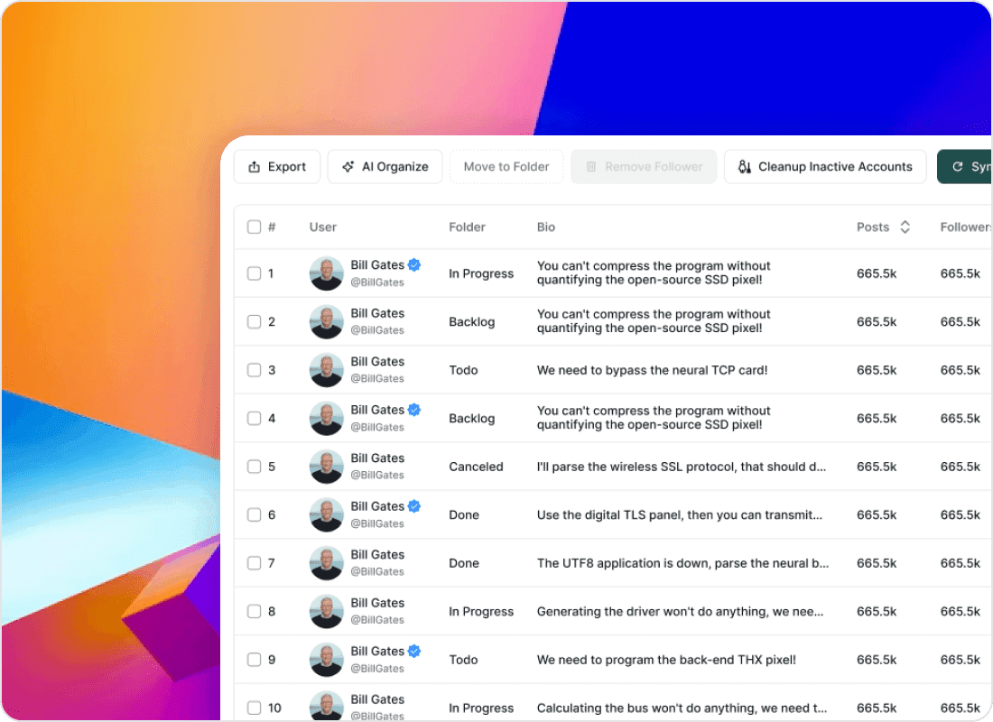The width and height of the screenshot is (993, 722).
Task: Open AI Organize
Action: point(385,167)
